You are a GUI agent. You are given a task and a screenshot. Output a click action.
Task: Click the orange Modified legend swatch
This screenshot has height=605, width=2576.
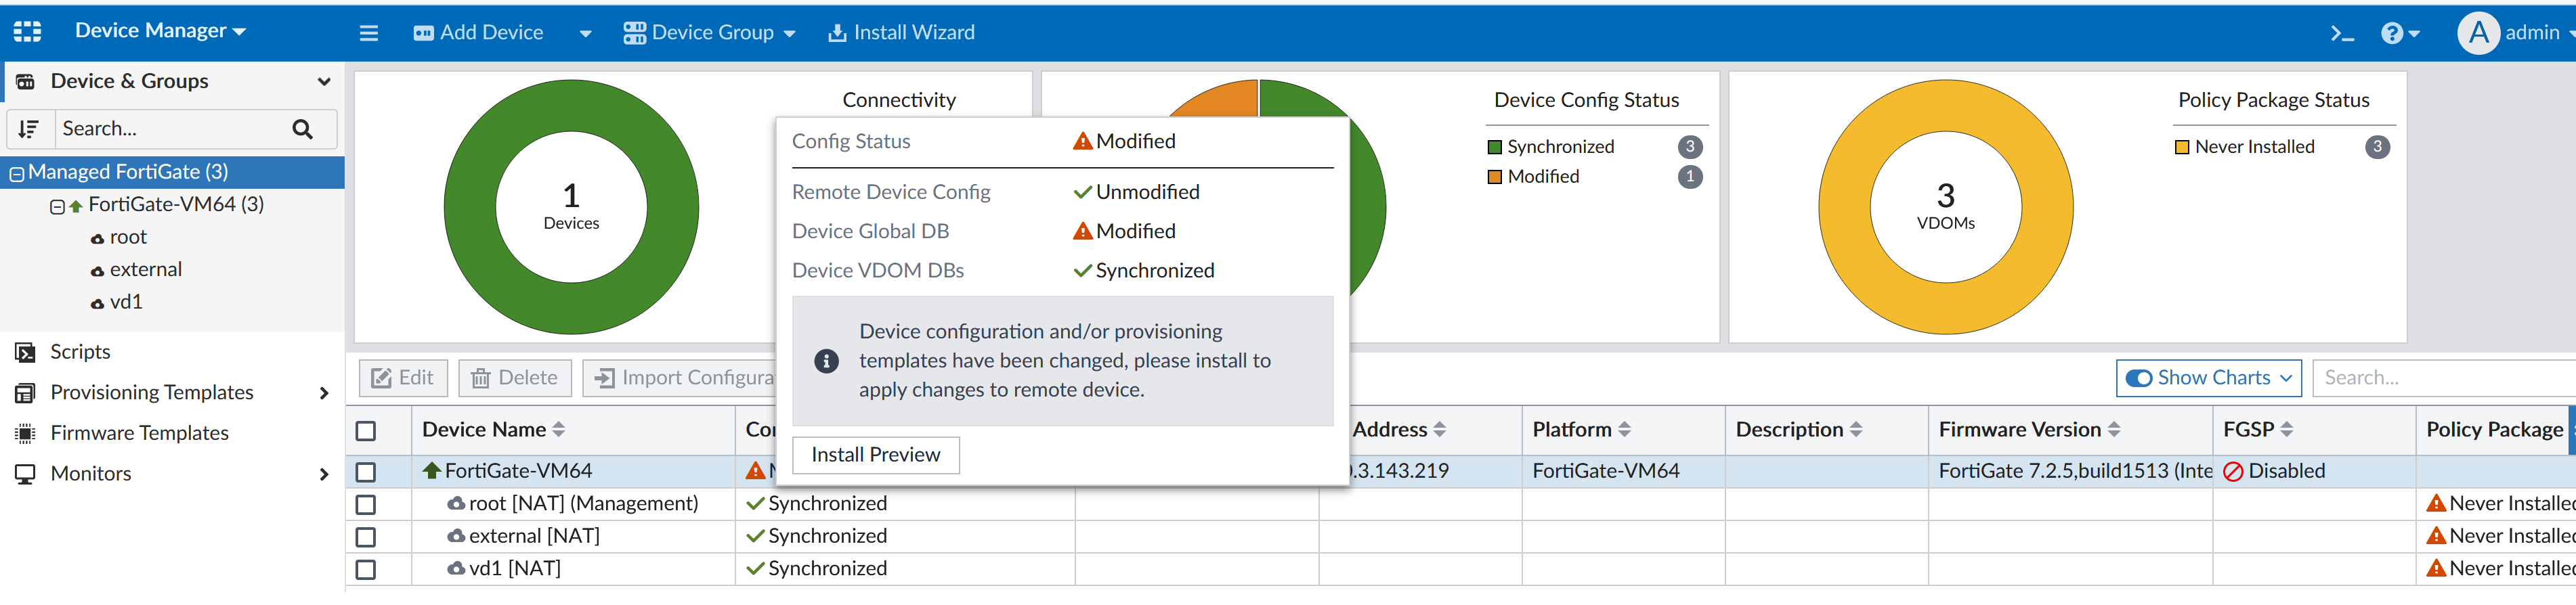pos(1495,177)
